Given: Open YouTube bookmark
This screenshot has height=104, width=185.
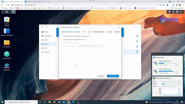Looking at the screenshot, I should (x=20, y=8).
